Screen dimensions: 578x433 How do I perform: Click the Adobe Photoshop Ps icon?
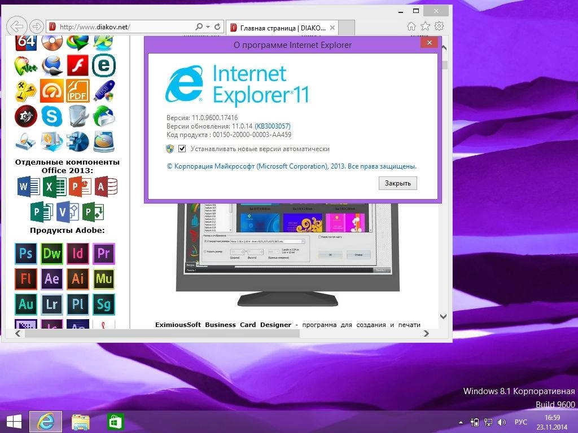[26, 254]
